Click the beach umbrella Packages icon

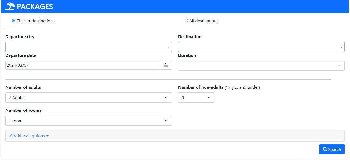point(10,6)
